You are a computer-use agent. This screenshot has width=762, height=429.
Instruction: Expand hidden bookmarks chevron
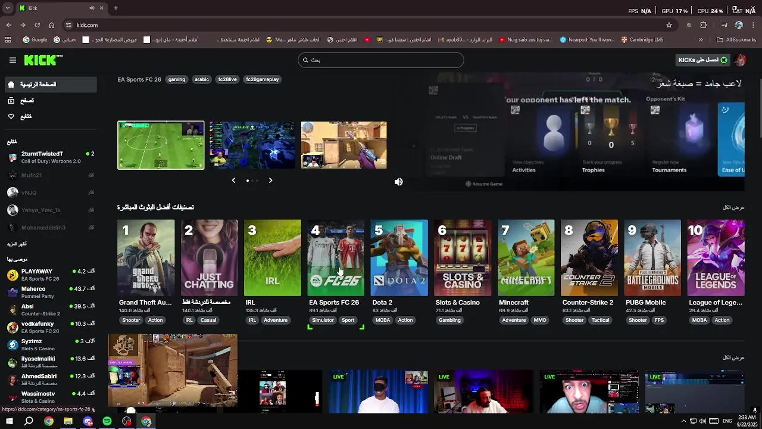tap(701, 40)
